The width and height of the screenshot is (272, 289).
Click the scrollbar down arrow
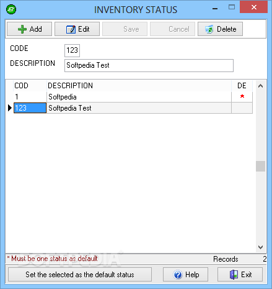(x=260, y=247)
